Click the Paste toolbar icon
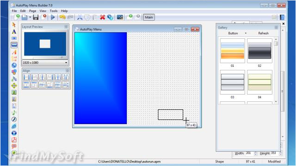The image size is (296, 166). click(95, 18)
